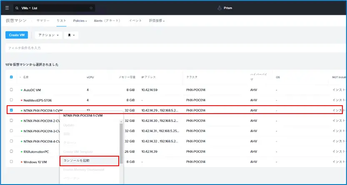Viewport: 347px width, 185px height.
Task: Click the context menu scrollbar thumb
Action: click(x=121, y=143)
